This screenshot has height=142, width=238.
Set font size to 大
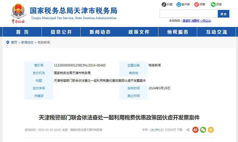click(152, 130)
